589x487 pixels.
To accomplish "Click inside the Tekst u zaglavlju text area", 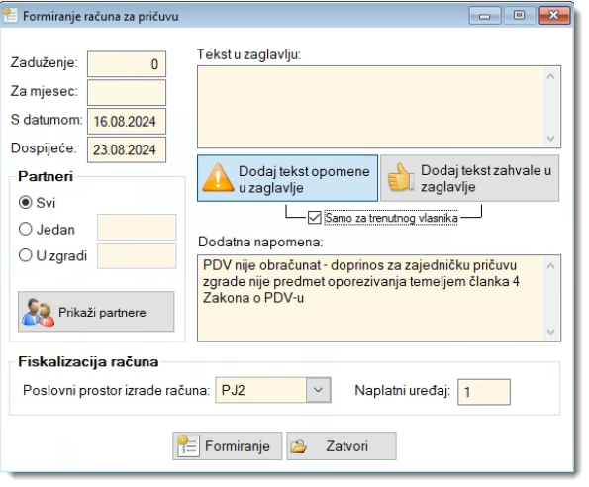I will [x=370, y=107].
